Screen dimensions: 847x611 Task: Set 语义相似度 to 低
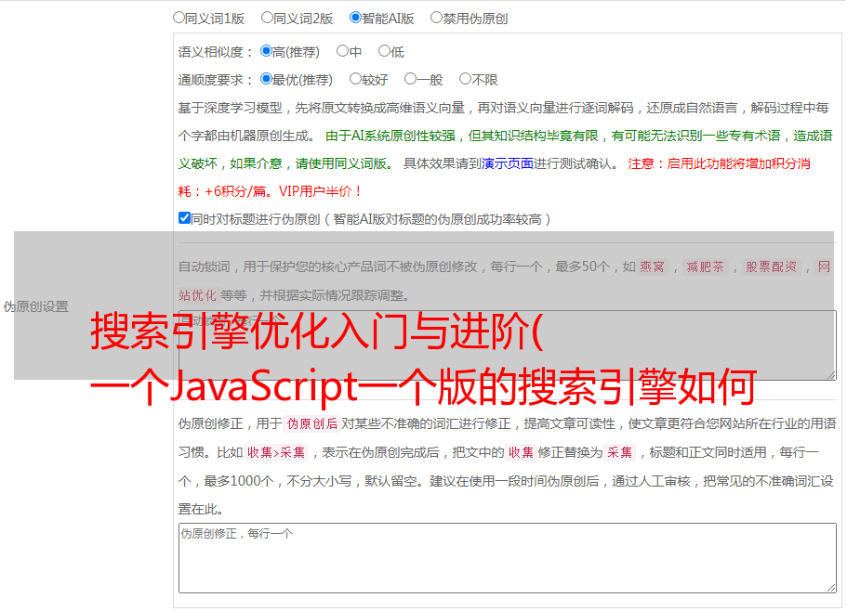[384, 51]
